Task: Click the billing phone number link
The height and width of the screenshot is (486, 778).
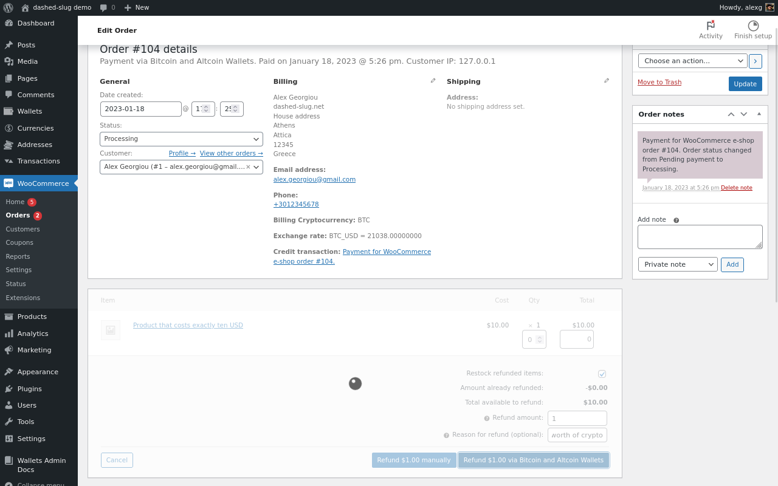Action: [x=296, y=205]
